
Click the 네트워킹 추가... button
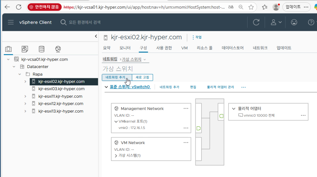pyautogui.click(x=117, y=77)
